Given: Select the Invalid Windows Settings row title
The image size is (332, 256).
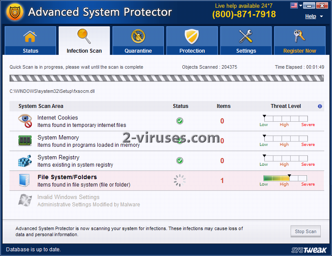Looking at the screenshot, I should pos(69,197).
